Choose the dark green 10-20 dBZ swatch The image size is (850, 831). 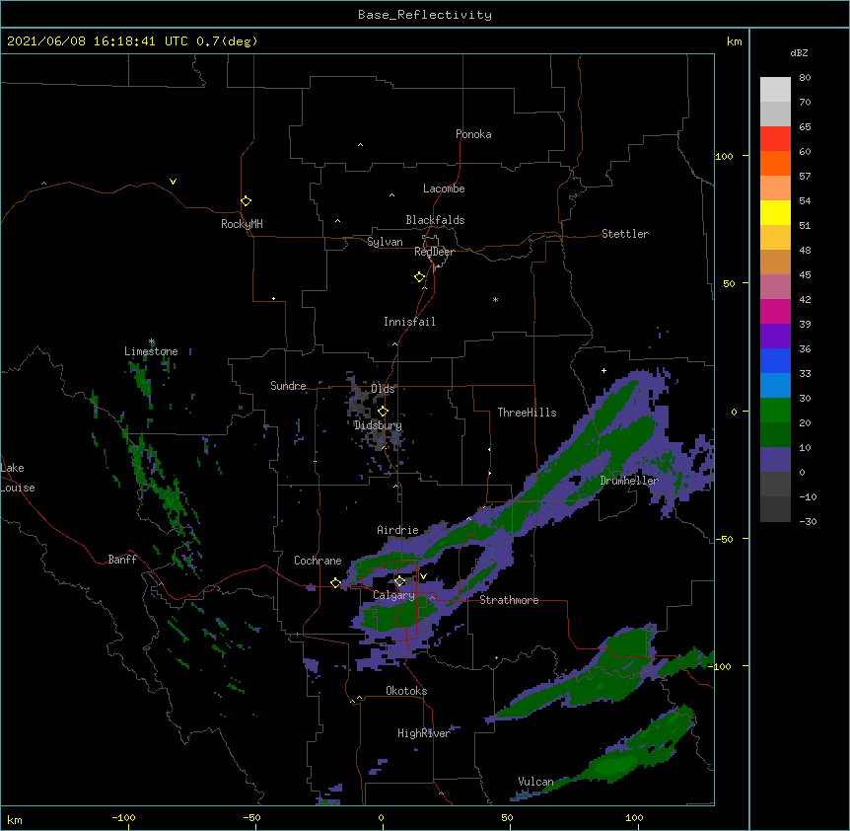pyautogui.click(x=775, y=434)
